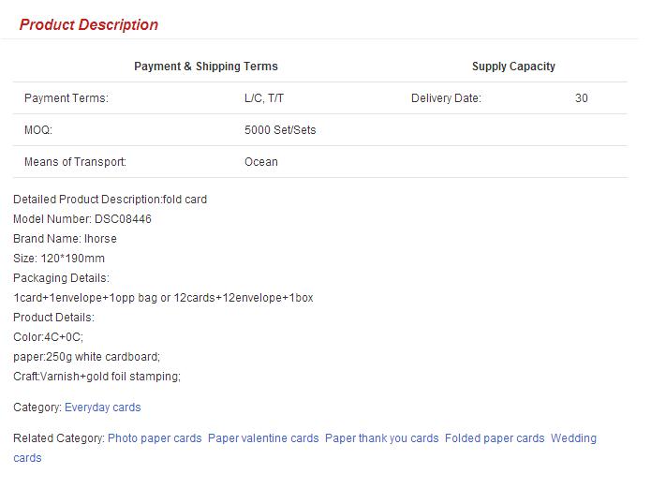Click the delivery date value 30

(582, 98)
